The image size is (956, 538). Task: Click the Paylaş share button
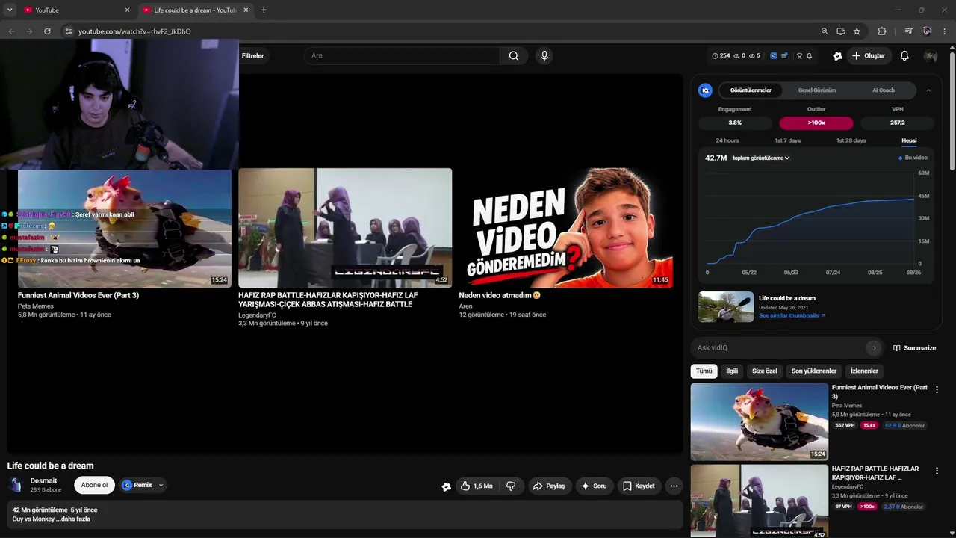point(548,486)
